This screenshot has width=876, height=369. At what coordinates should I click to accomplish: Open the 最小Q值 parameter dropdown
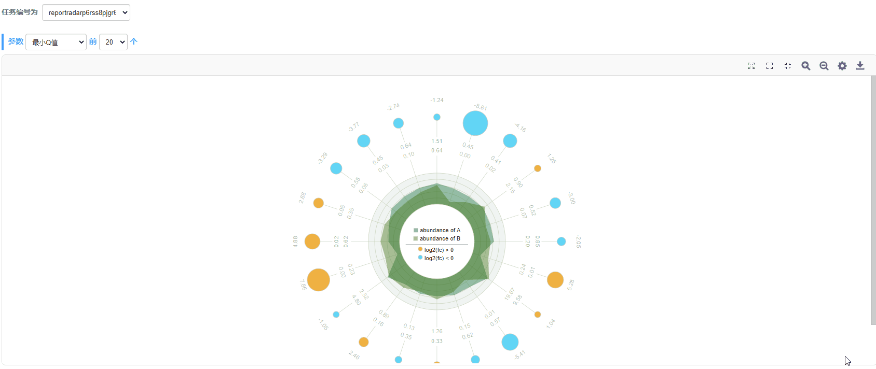(56, 42)
